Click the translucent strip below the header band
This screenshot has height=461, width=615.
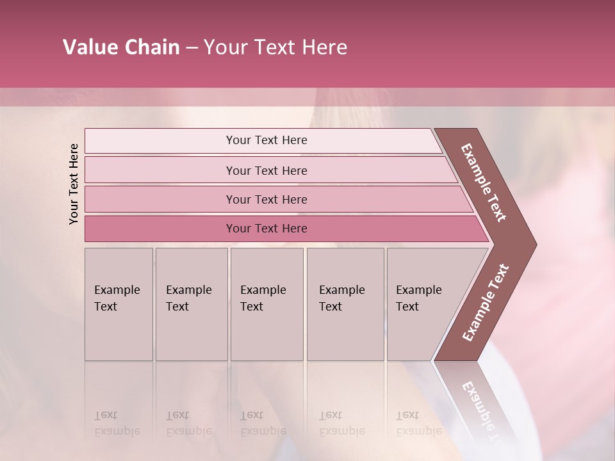307,97
